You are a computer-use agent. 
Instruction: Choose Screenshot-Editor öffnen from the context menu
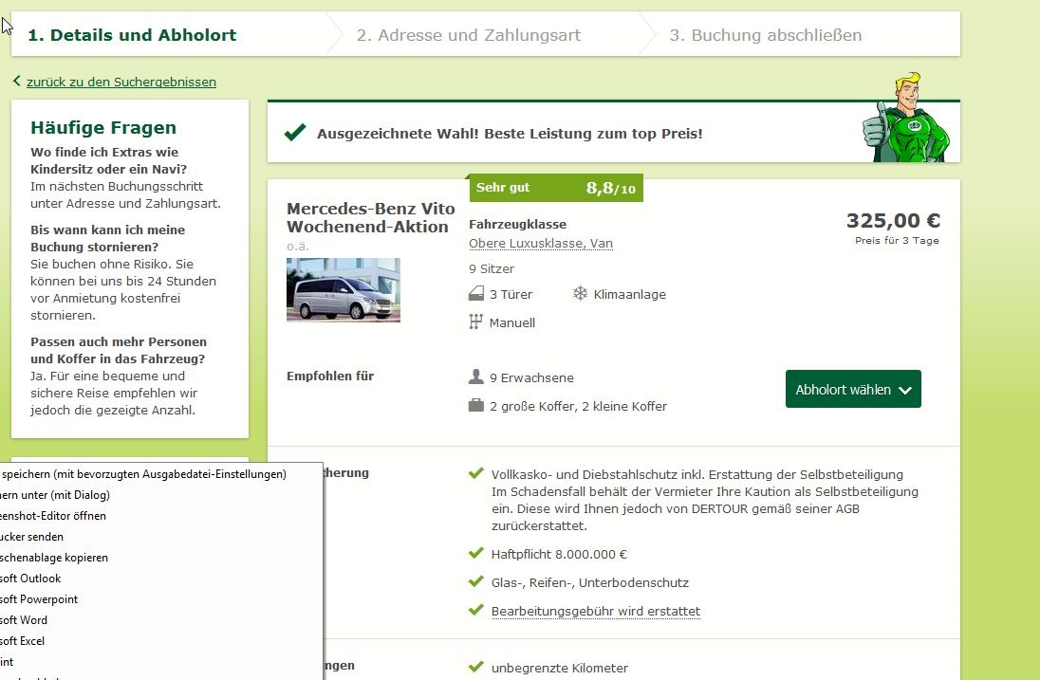click(x=53, y=516)
